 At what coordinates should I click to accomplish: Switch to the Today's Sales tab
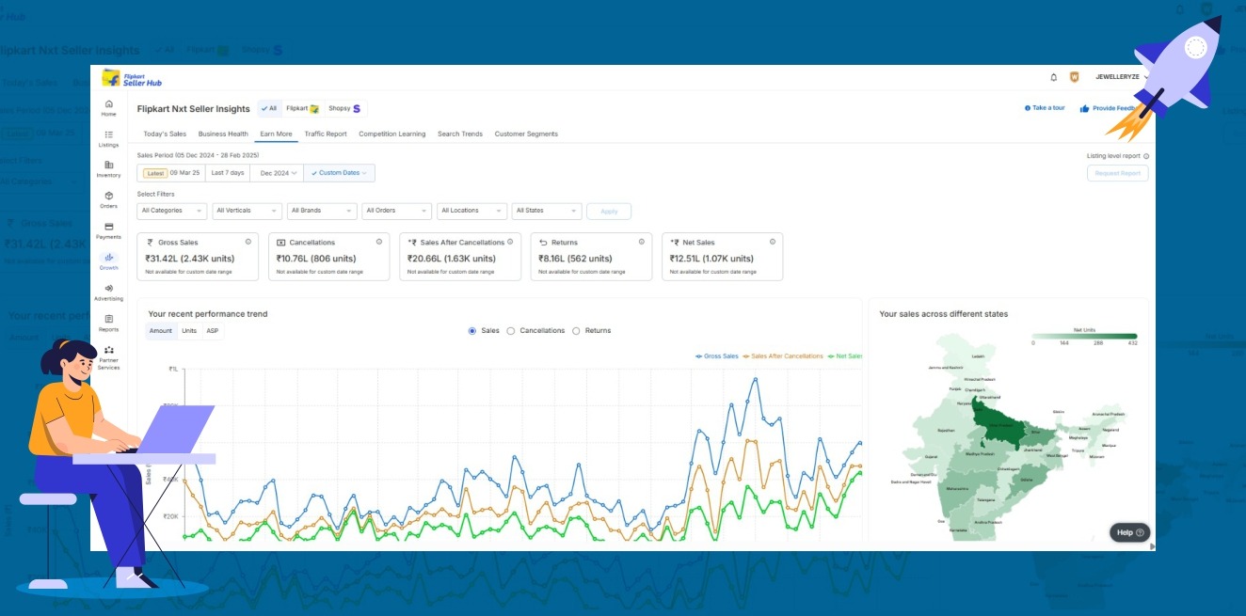click(165, 134)
